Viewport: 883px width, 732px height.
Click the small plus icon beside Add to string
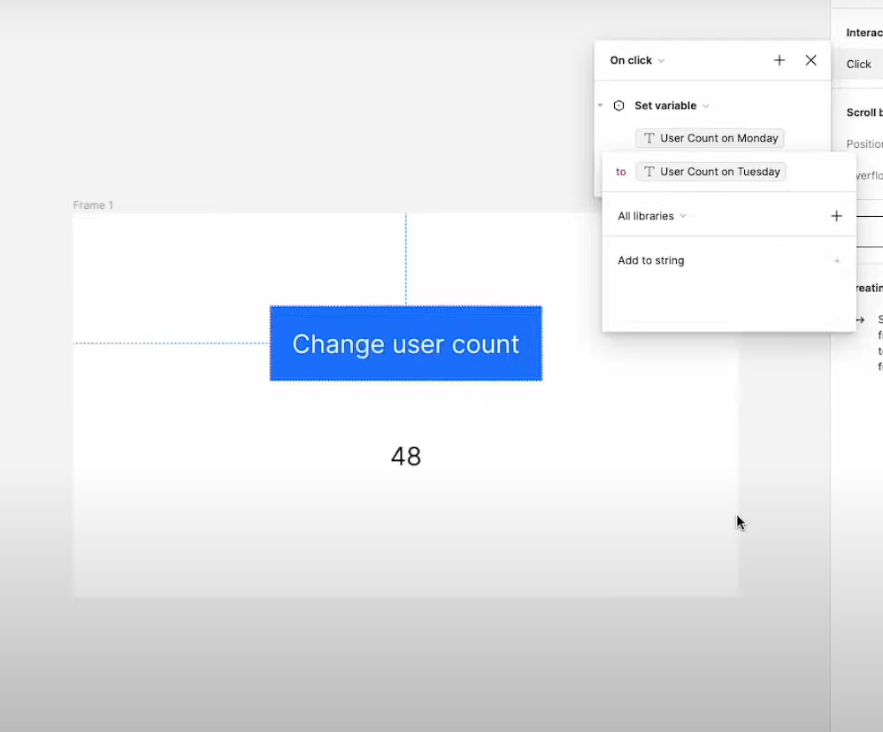pyautogui.click(x=837, y=260)
